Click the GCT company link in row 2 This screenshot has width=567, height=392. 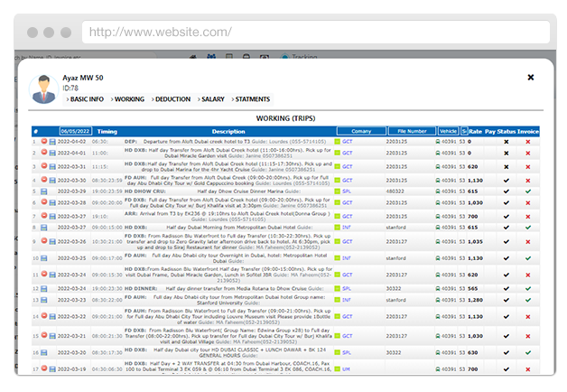click(348, 154)
